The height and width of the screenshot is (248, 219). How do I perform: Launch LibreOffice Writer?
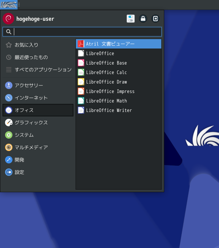tap(119, 110)
